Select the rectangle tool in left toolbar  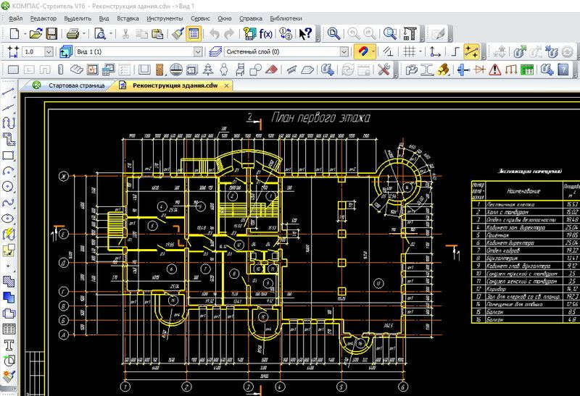pyautogui.click(x=8, y=156)
